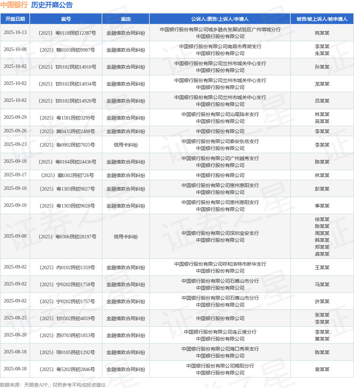Click defendant 姚某某
Viewport: 354px width, 388px height.
pos(322,33)
